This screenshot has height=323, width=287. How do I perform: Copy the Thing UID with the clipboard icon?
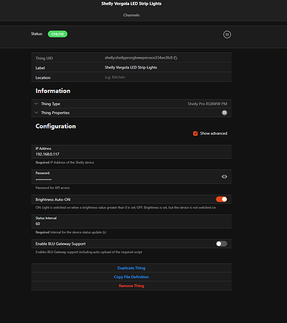tap(176, 58)
